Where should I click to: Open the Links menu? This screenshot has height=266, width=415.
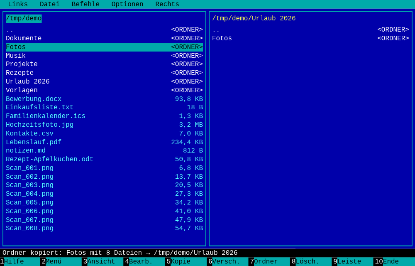point(18,4)
